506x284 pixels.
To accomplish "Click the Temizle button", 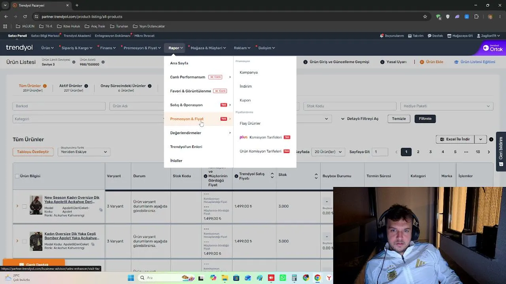I will click(x=399, y=119).
